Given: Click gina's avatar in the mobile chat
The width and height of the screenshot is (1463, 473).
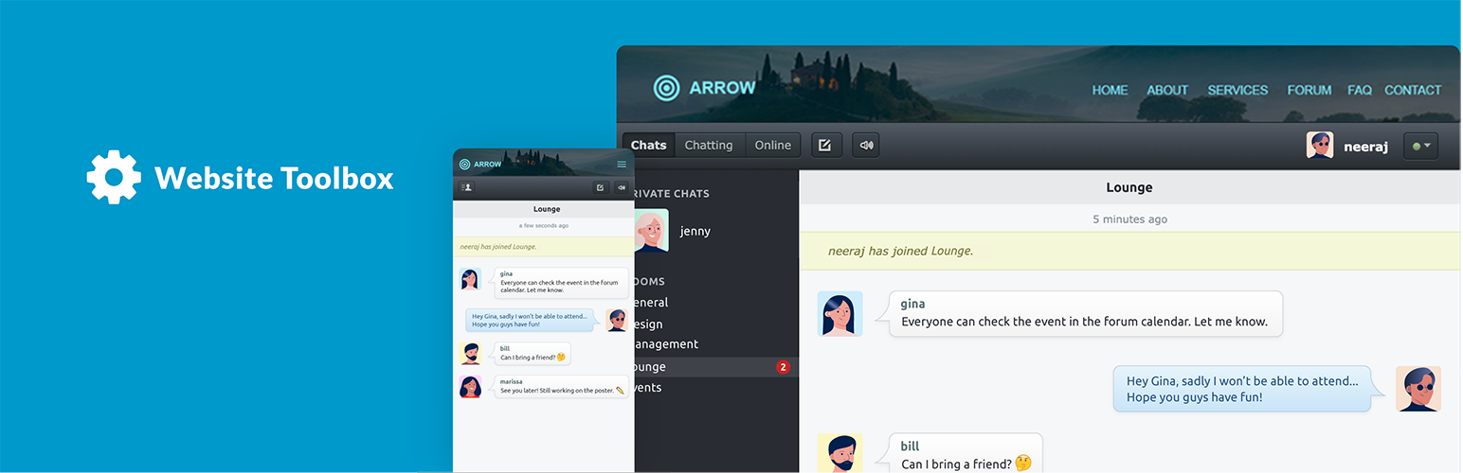Looking at the screenshot, I should coord(470,279).
